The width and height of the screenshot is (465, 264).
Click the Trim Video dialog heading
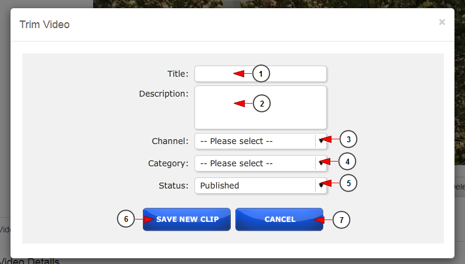click(x=45, y=25)
